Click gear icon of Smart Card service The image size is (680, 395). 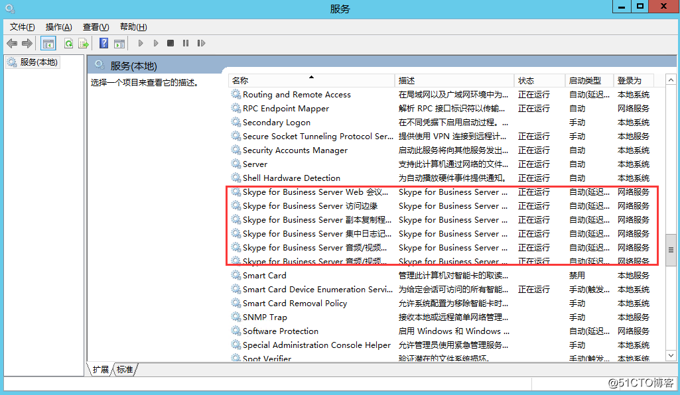click(236, 275)
